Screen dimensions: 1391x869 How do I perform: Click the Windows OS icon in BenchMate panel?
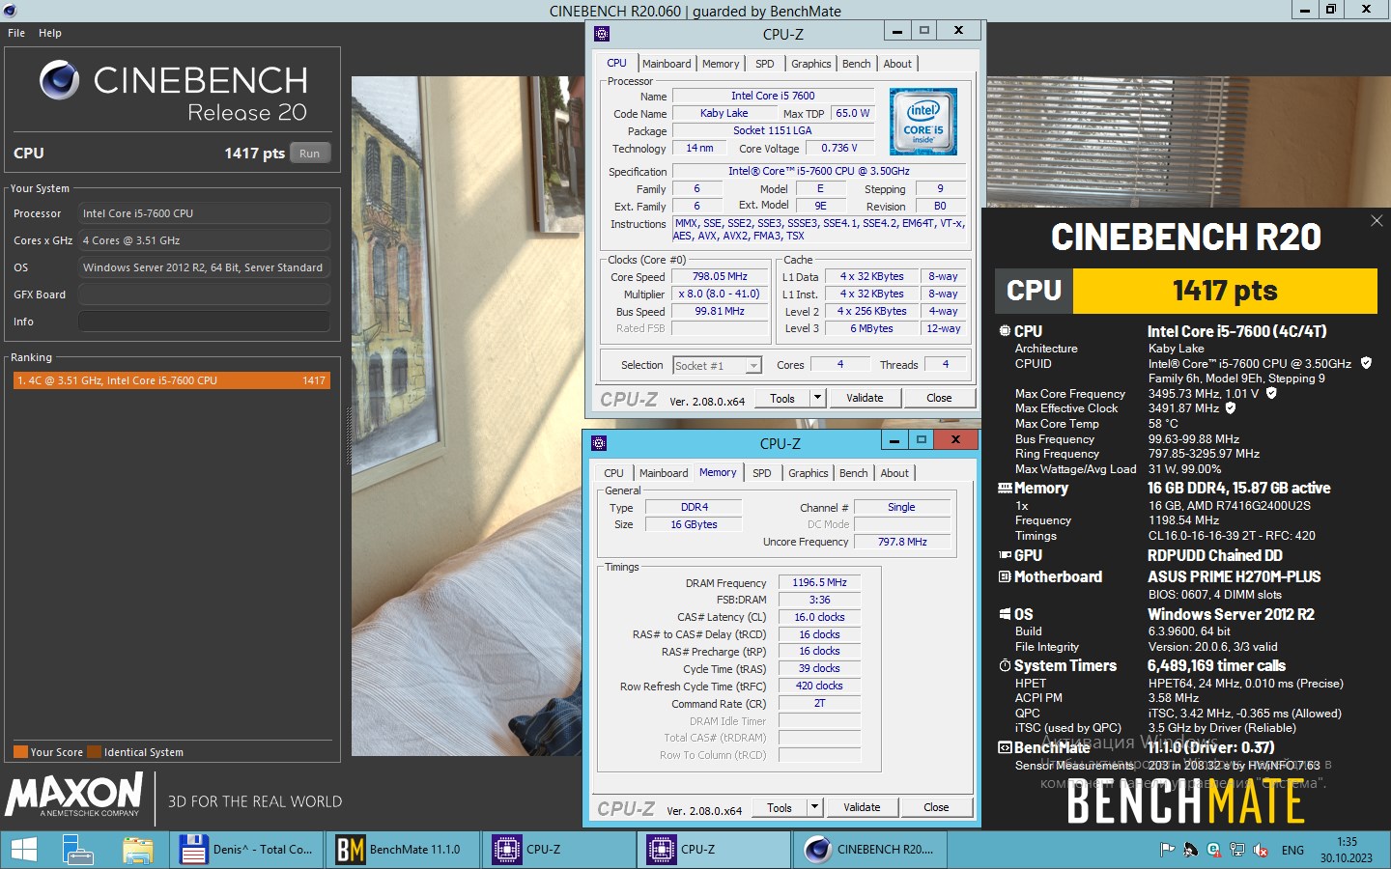[1005, 614]
